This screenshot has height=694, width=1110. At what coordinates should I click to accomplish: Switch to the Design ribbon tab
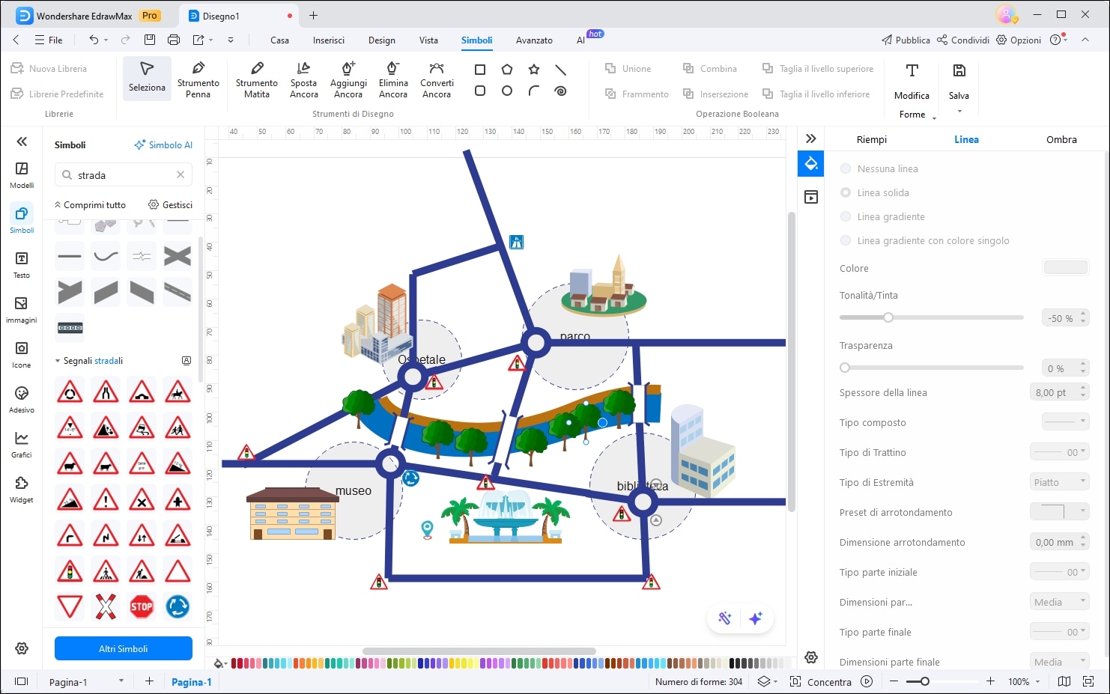click(x=381, y=40)
